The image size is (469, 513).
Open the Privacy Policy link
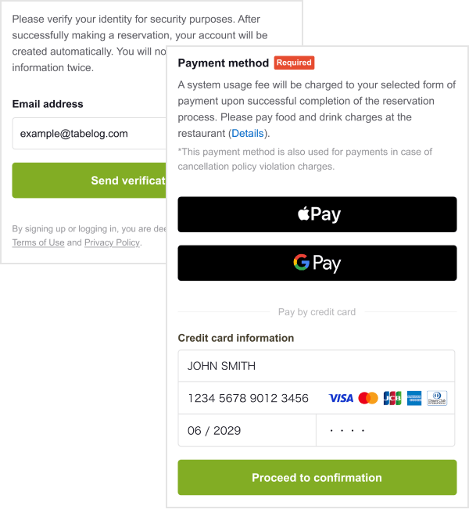click(x=113, y=242)
